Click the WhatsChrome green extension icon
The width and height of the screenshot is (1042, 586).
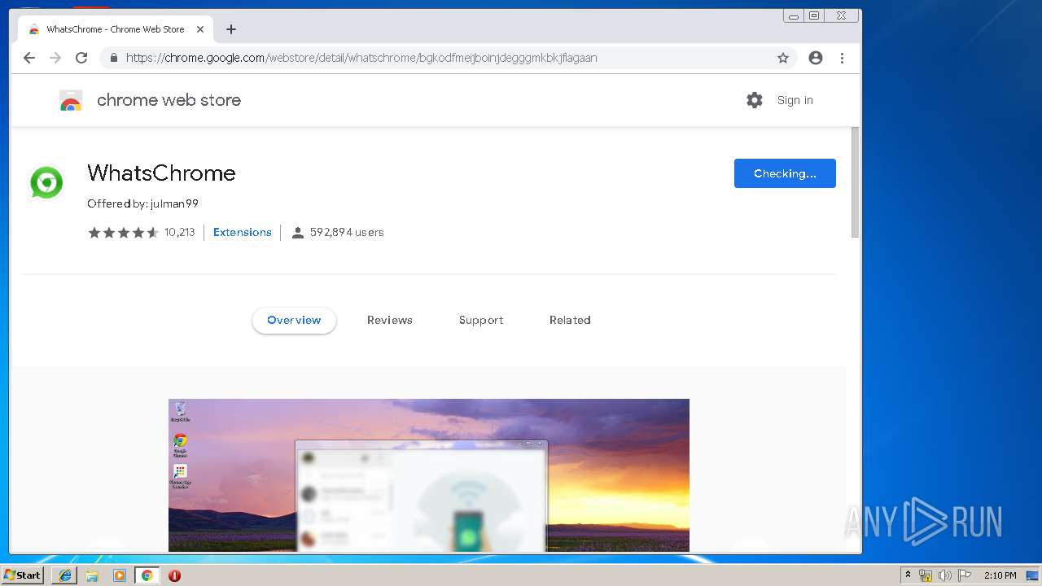pyautogui.click(x=46, y=182)
